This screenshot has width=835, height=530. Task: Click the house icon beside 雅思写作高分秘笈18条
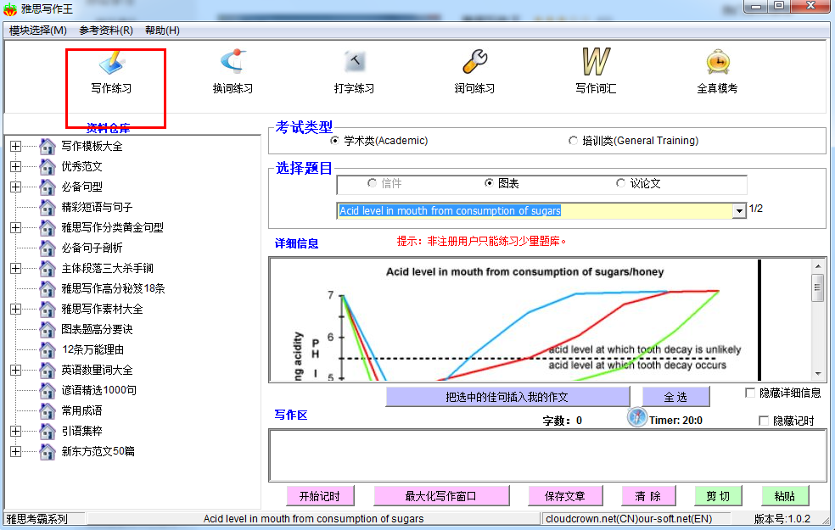(x=48, y=288)
